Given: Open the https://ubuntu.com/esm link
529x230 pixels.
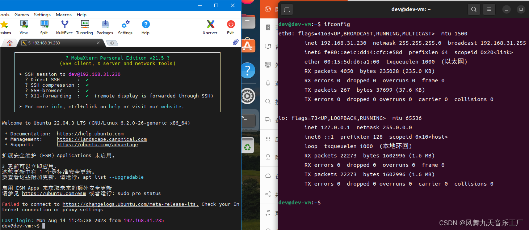Looking at the screenshot, I should [x=54, y=194].
